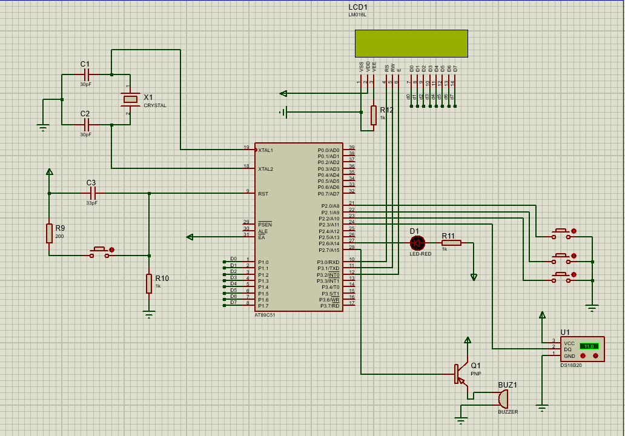Click the 11.0 temperature readout on DS18B20
The width and height of the screenshot is (625, 436).
click(x=589, y=346)
